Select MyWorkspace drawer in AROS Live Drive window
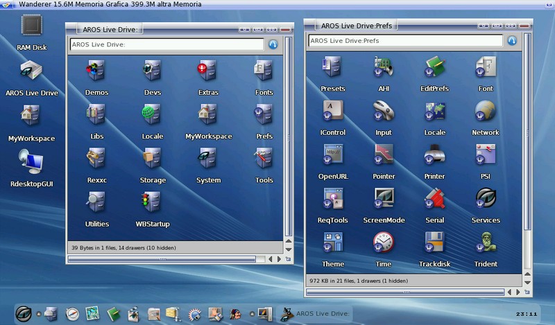 click(x=207, y=114)
